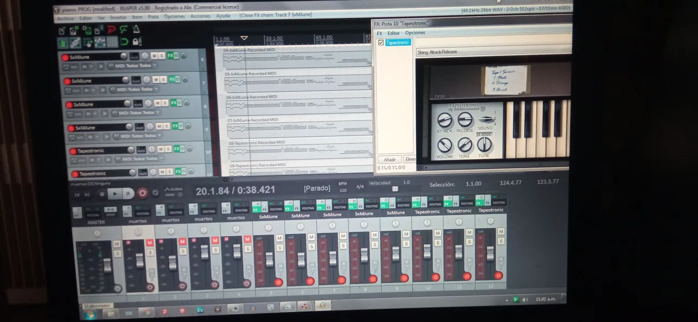This screenshot has width=698, height=322.
Task: Toggle the metronome toolbar icon
Action: 136,30
